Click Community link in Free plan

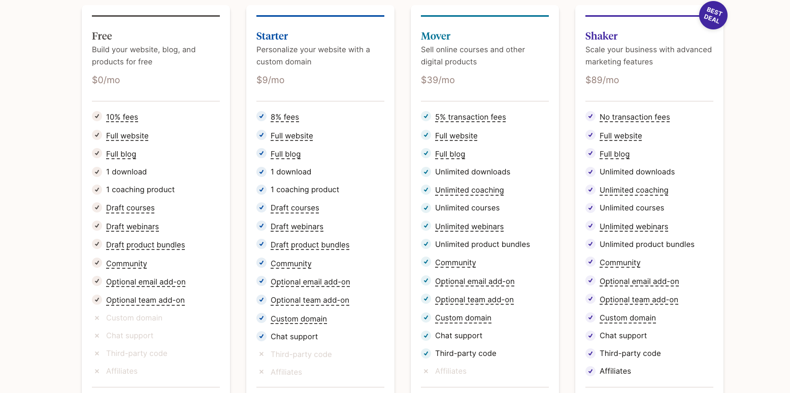click(126, 264)
